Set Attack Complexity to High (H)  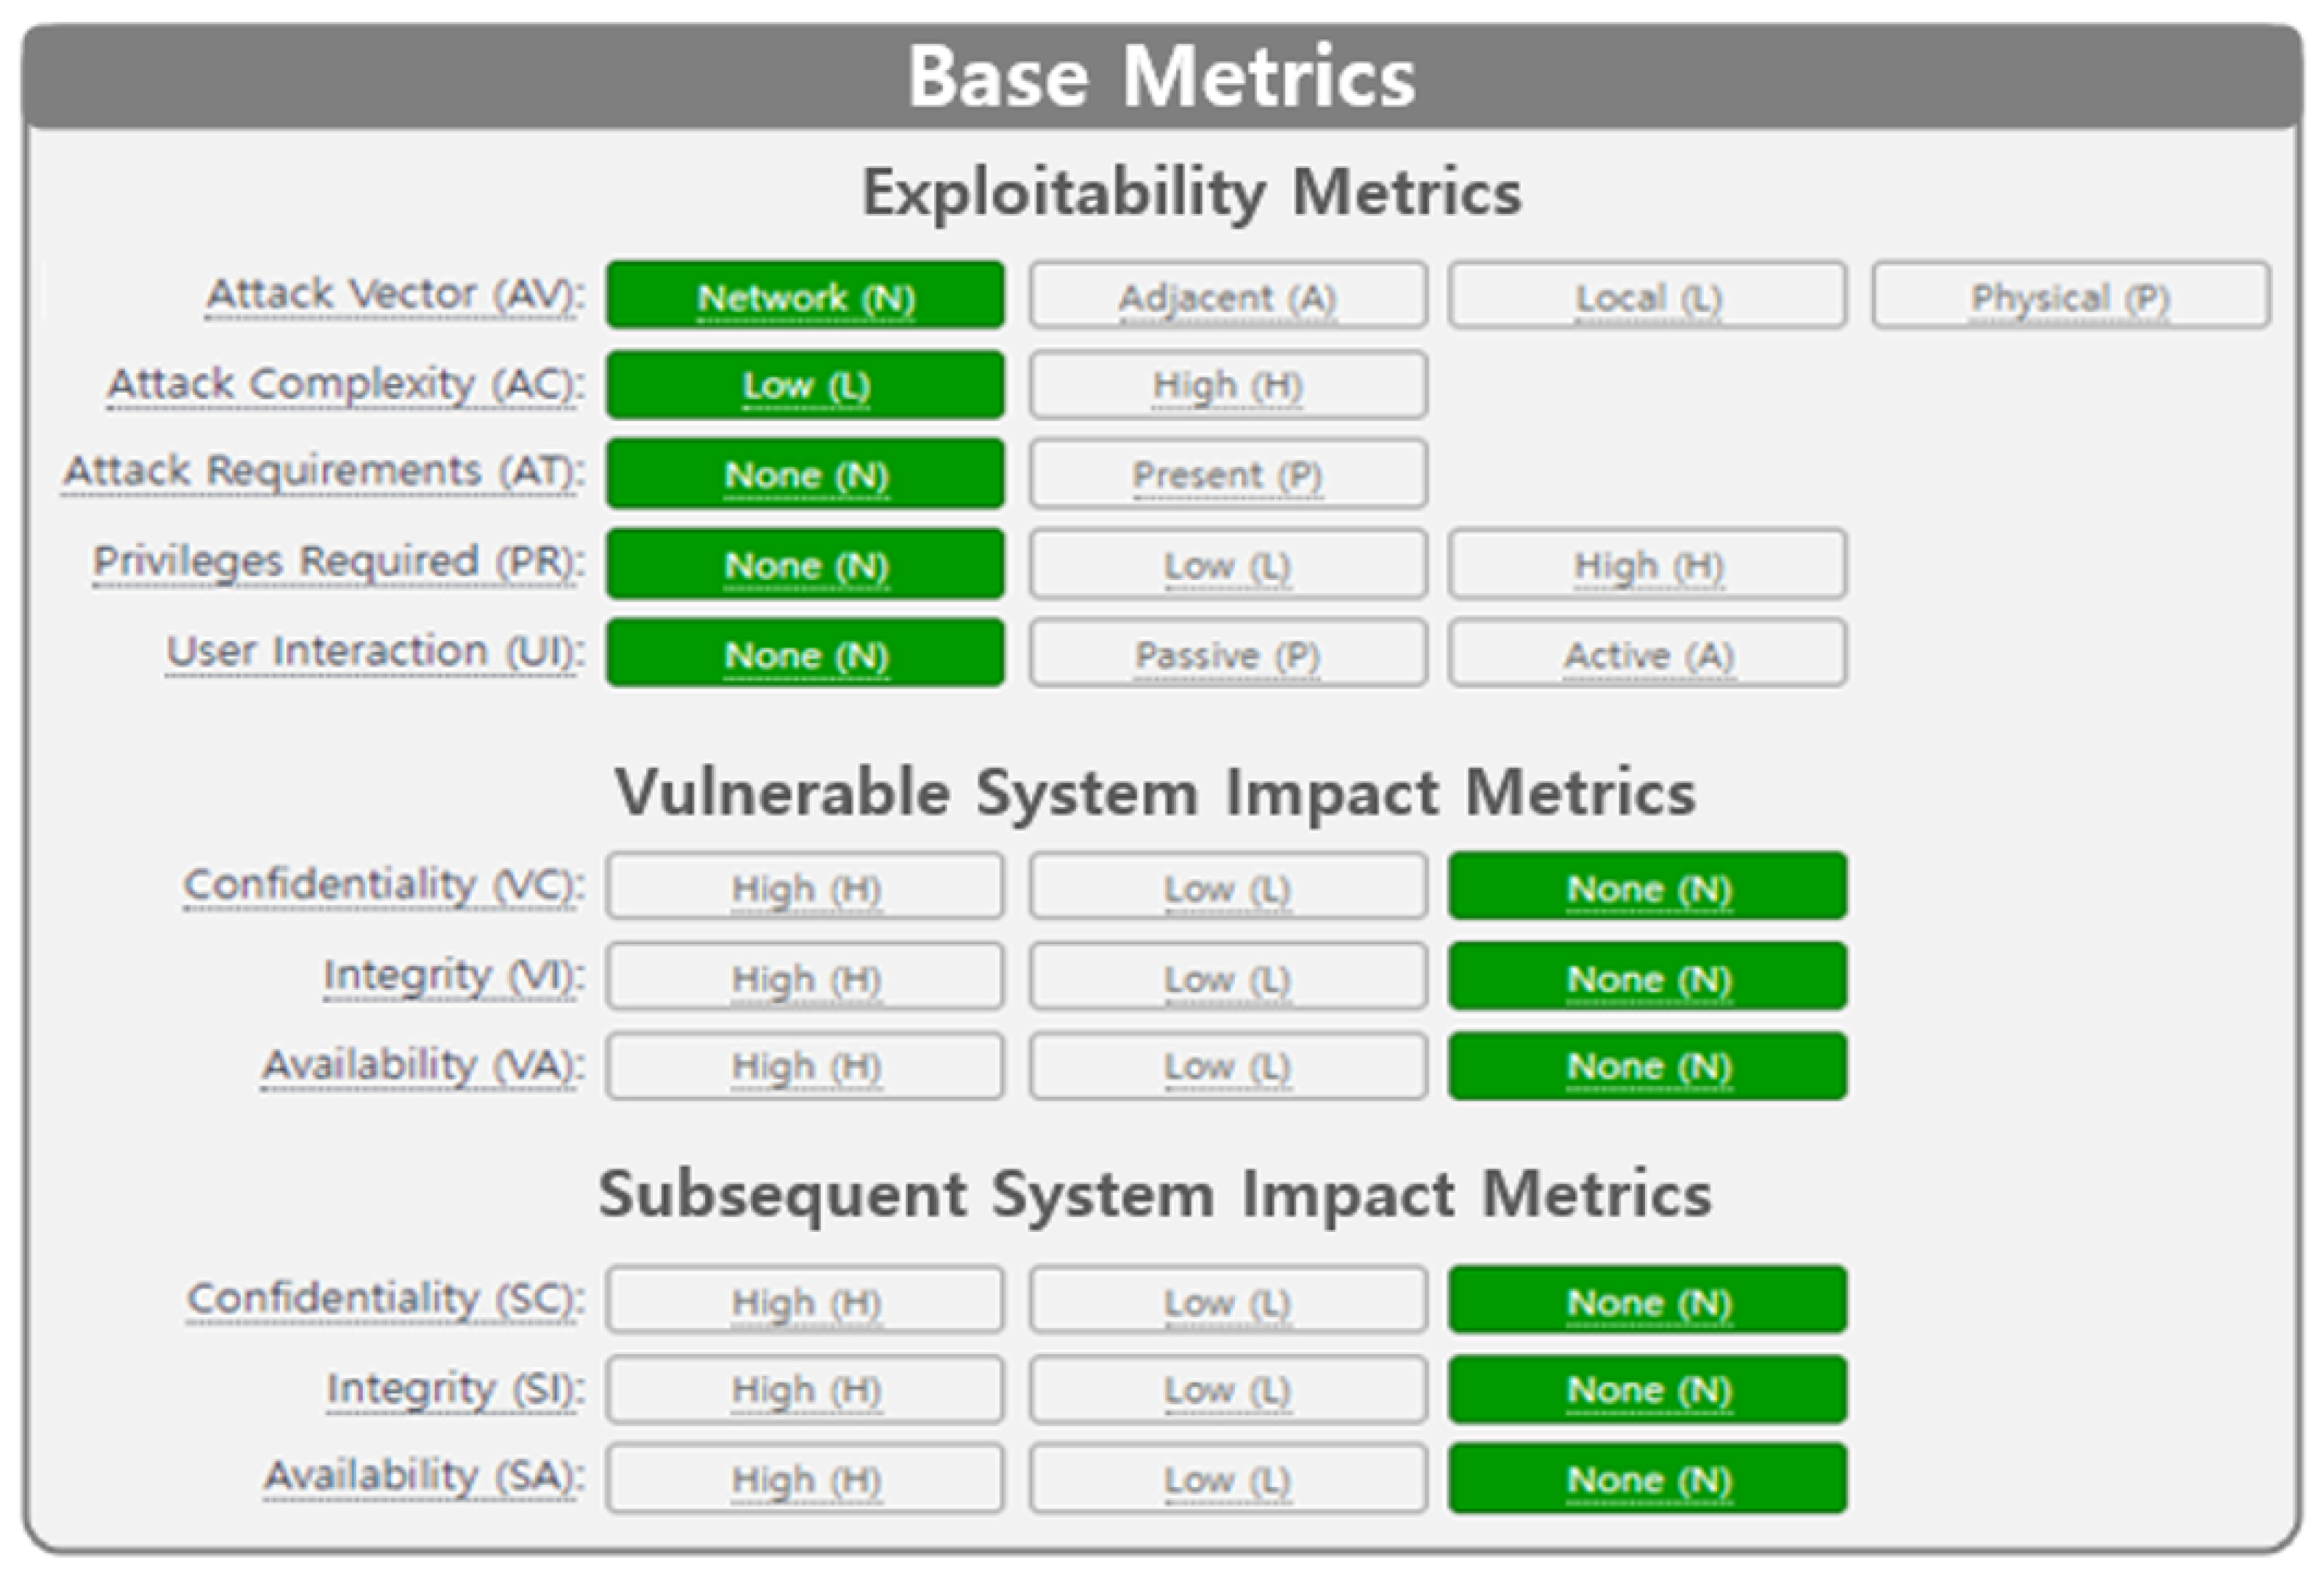coord(1228,385)
